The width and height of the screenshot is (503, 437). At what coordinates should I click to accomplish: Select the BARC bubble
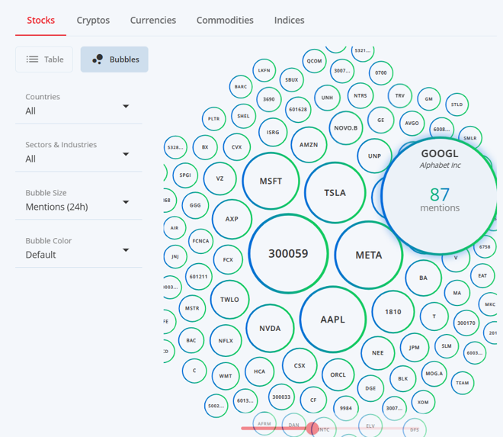[x=241, y=87]
